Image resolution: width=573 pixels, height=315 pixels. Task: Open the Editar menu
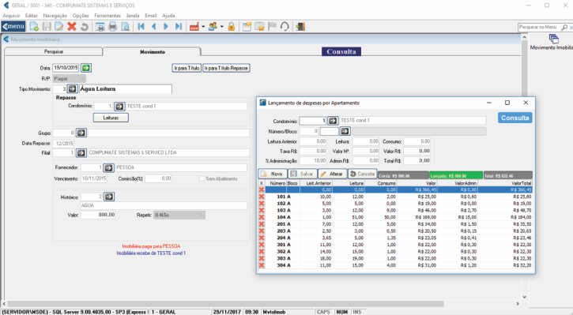[x=32, y=16]
